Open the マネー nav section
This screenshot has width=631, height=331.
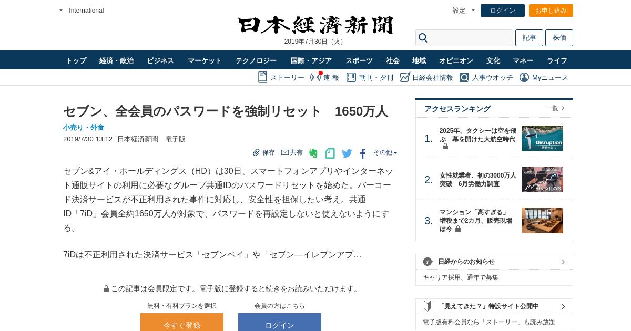tap(523, 60)
